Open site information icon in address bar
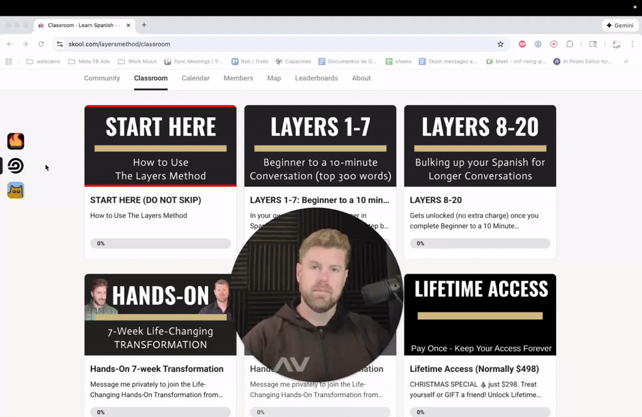The height and width of the screenshot is (417, 642). point(60,44)
